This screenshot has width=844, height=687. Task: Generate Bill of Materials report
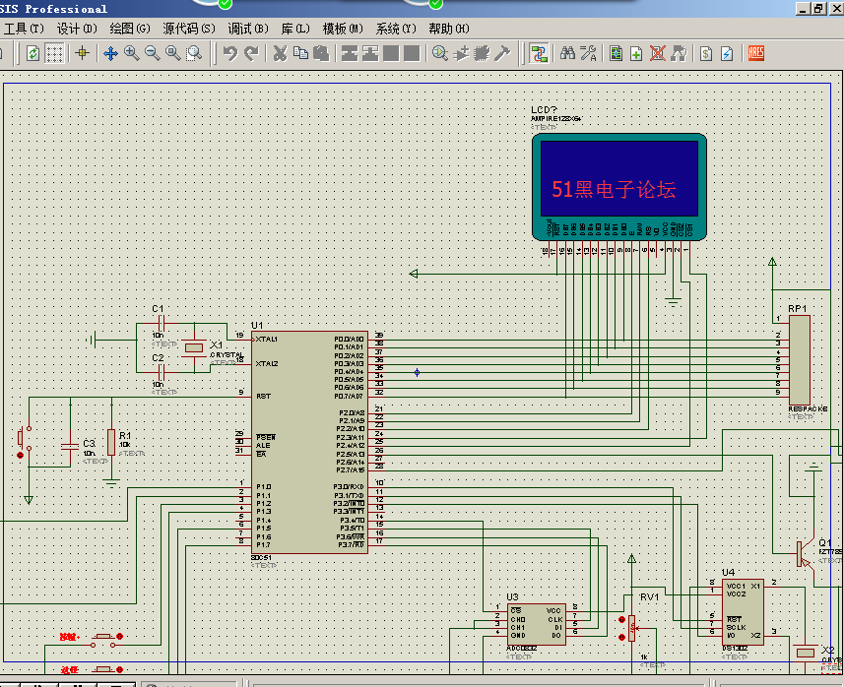(706, 53)
